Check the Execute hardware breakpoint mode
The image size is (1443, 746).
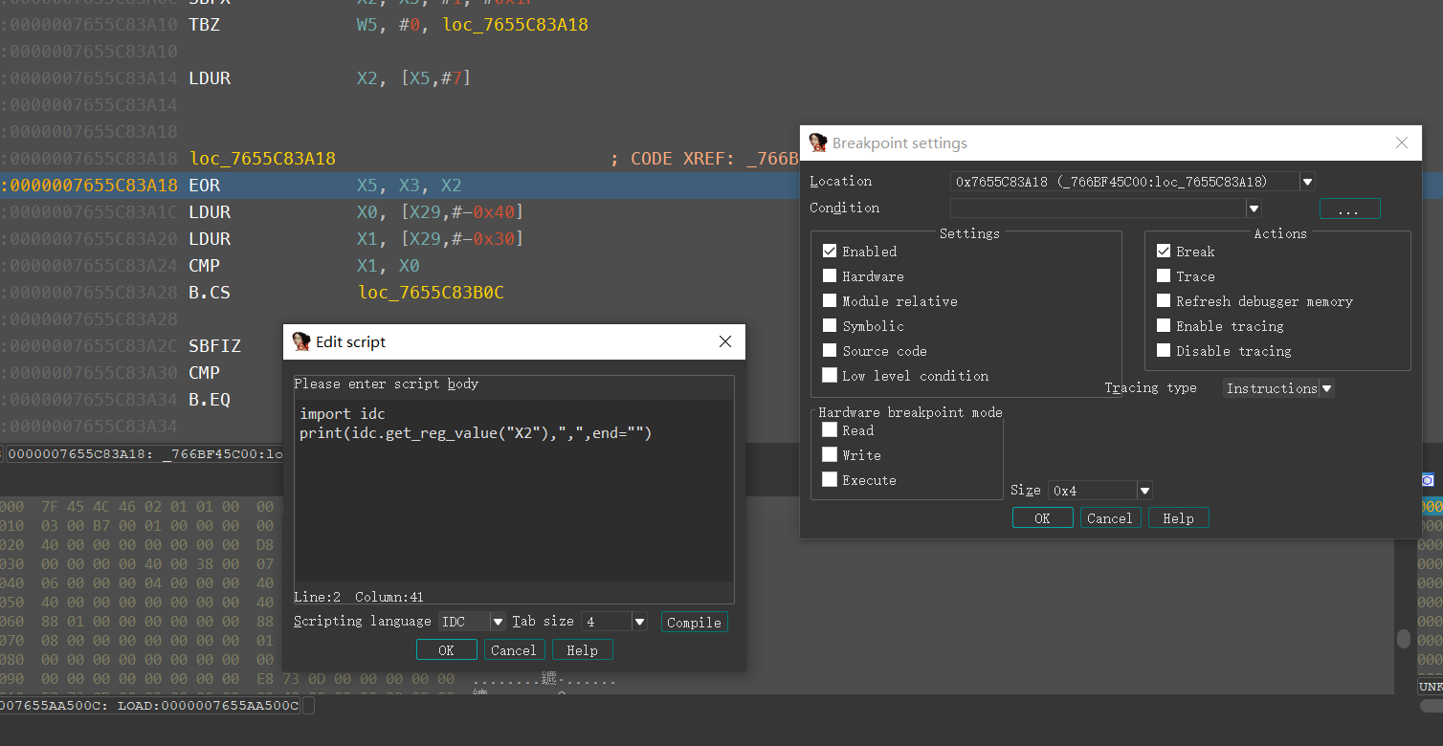829,479
